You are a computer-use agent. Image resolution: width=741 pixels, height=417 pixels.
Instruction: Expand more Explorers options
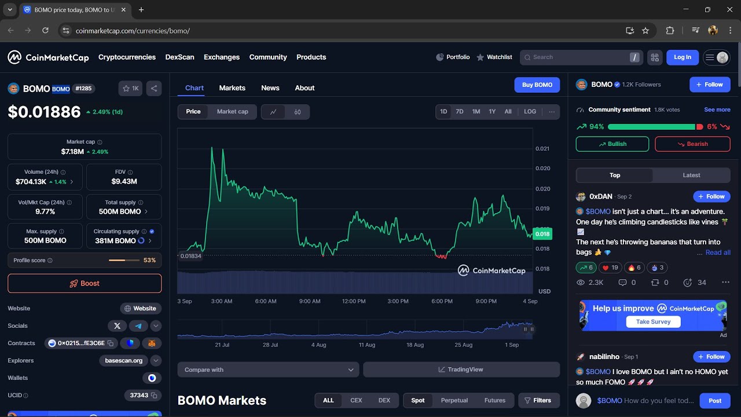156,361
